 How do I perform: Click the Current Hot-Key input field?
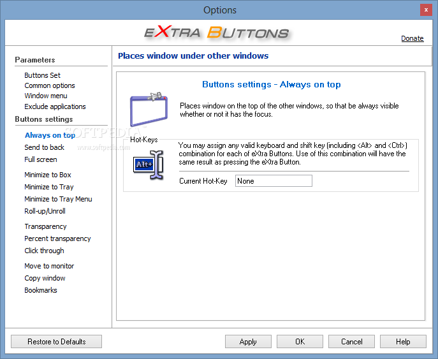274,181
